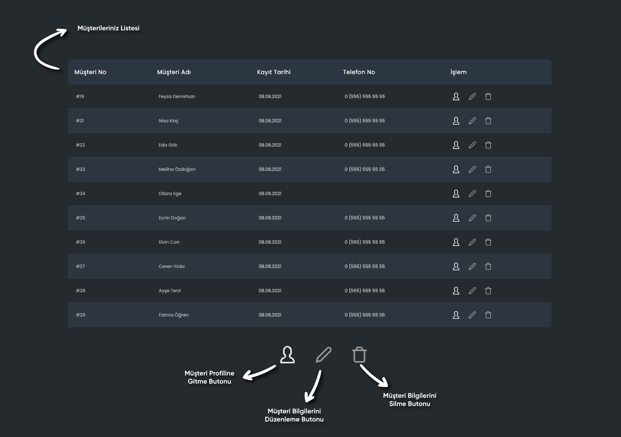Image resolution: width=621 pixels, height=437 pixels.
Task: Click the pencil icon for Ecrin Doğan
Action: point(472,218)
